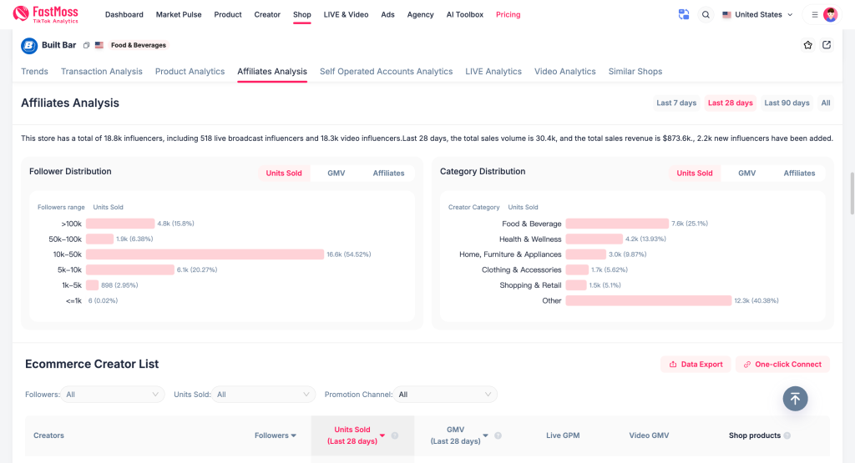This screenshot has width=855, height=463.
Task: Click the One-click Connect button
Action: click(782, 365)
